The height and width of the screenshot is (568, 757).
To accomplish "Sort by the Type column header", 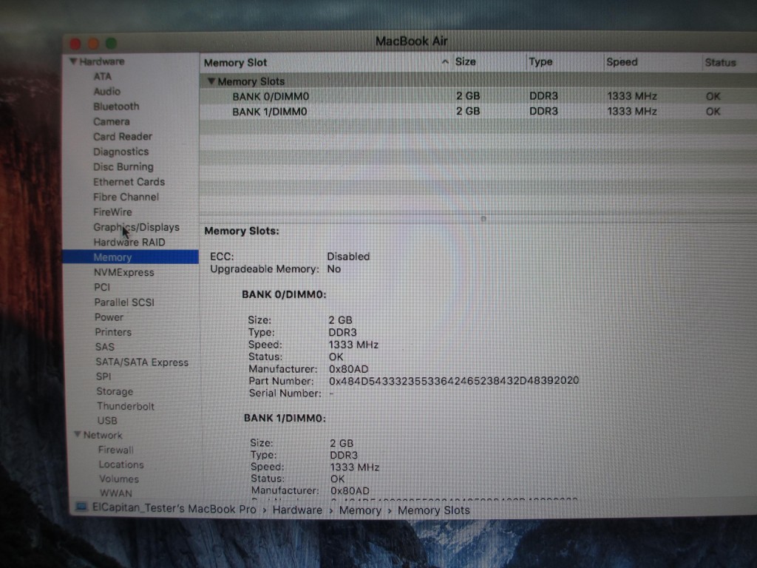I will (540, 62).
